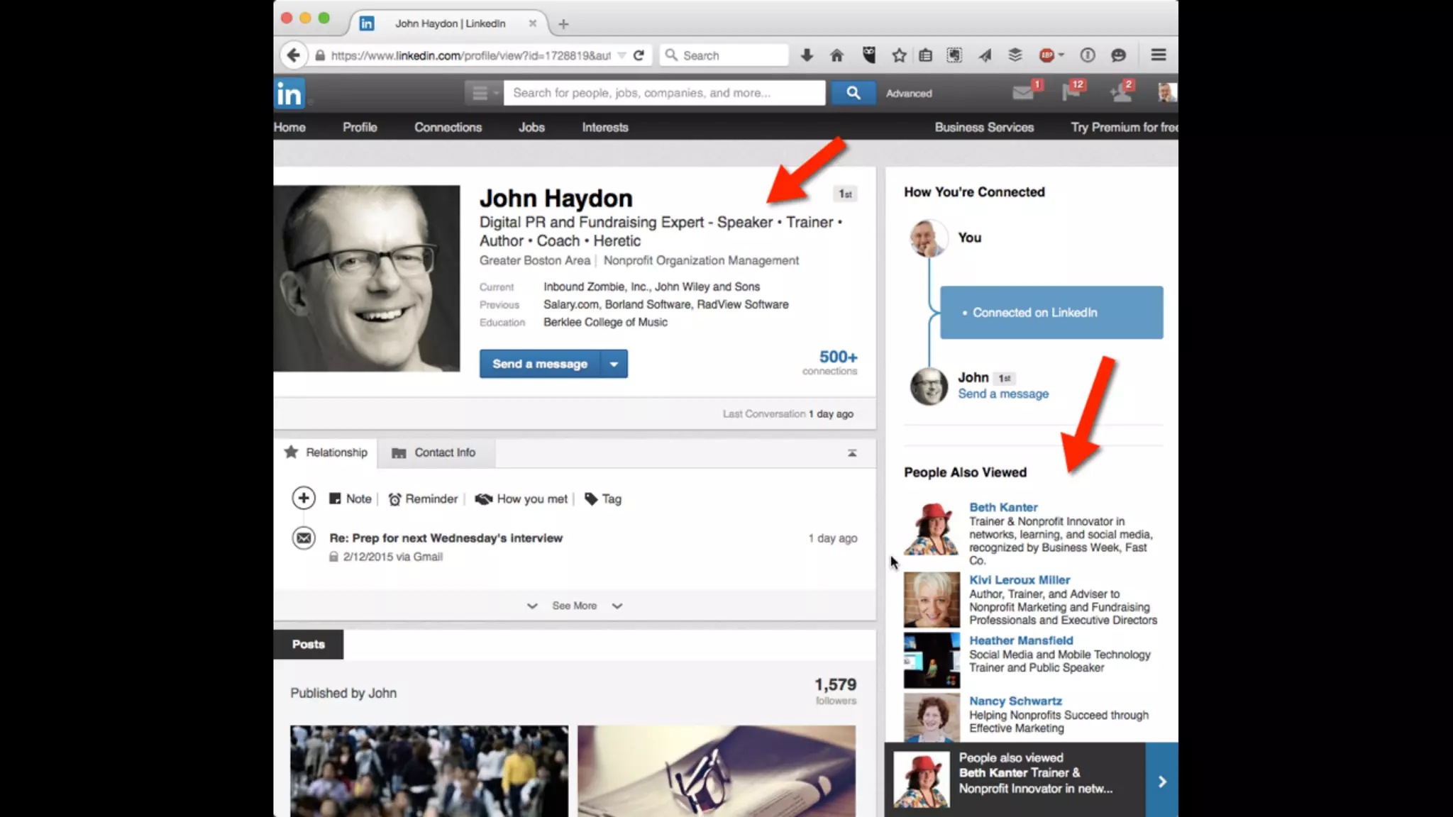
Task: Click Try Premium for free link
Action: tap(1124, 128)
